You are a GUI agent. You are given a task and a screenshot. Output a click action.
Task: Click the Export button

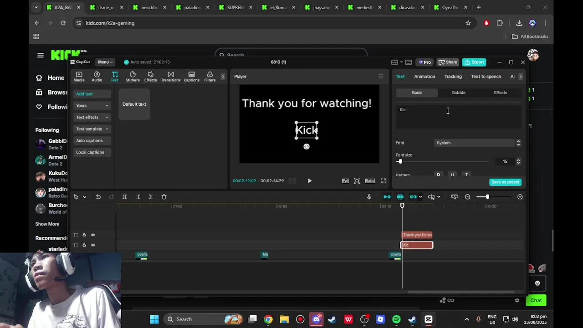tap(474, 62)
